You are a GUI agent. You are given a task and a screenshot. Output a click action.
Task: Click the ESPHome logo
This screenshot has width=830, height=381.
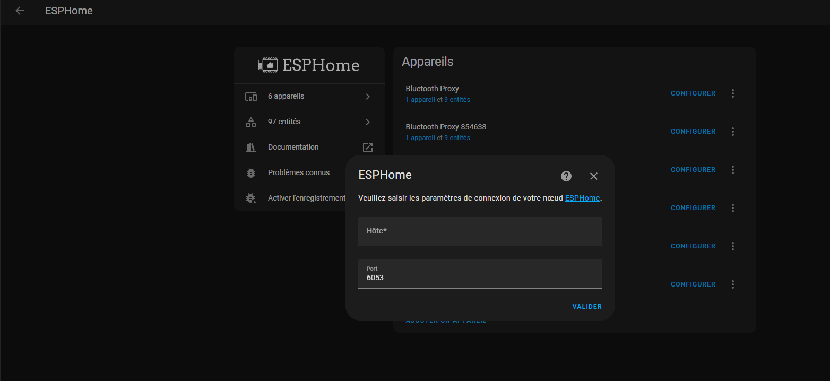(x=309, y=65)
